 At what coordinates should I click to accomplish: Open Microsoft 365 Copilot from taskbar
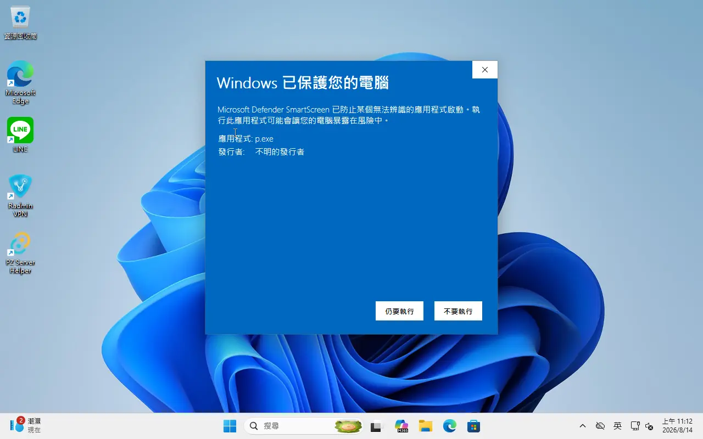tap(401, 426)
